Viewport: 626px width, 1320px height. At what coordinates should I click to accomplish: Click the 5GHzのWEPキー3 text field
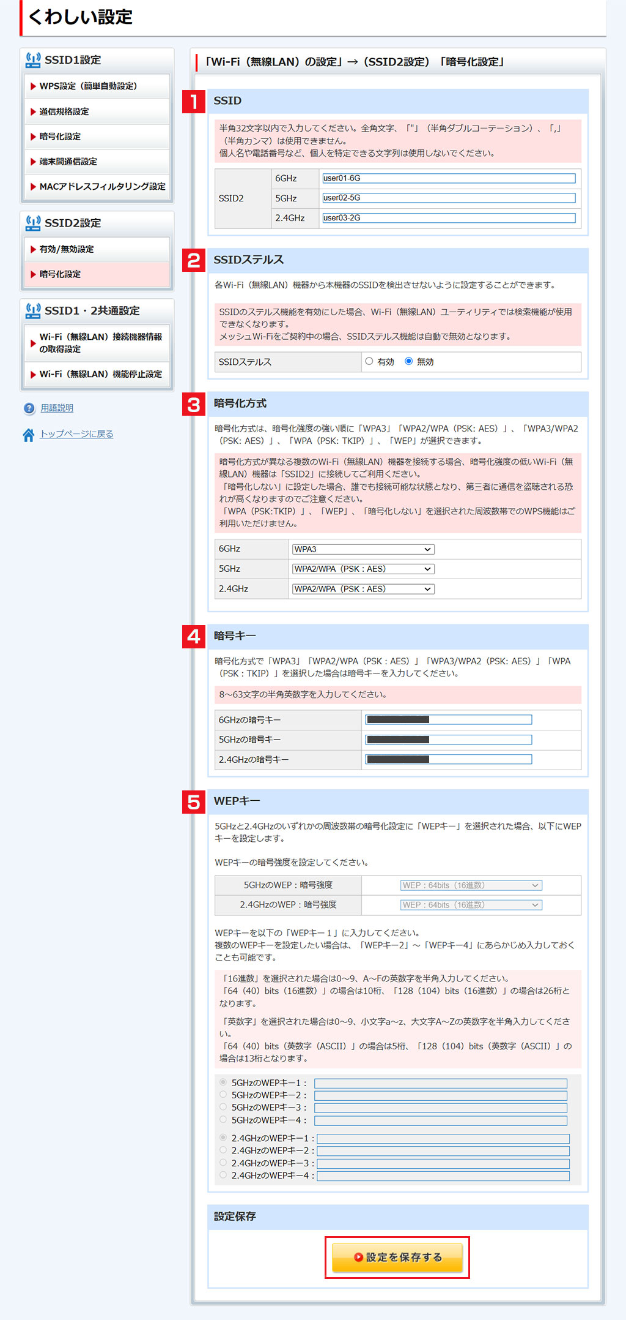pyautogui.click(x=441, y=1108)
